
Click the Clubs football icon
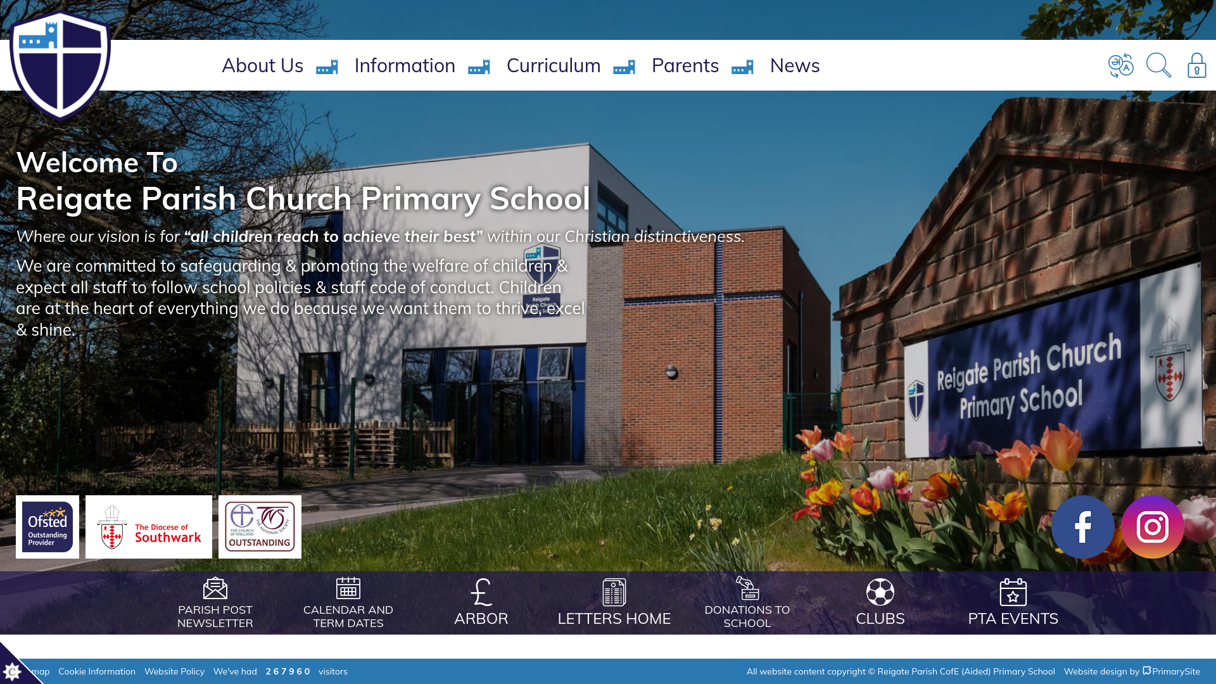880,592
